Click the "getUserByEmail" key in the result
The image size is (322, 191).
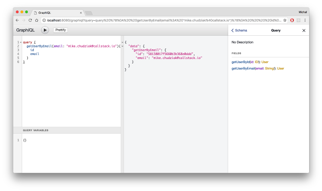[x=146, y=50]
